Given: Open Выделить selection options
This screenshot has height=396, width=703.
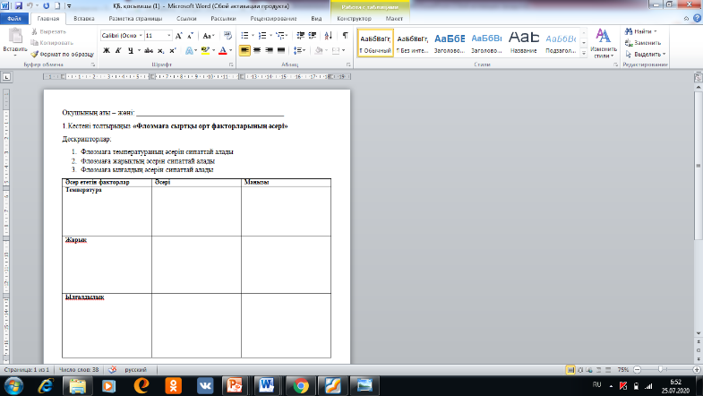Looking at the screenshot, I should pos(645,54).
